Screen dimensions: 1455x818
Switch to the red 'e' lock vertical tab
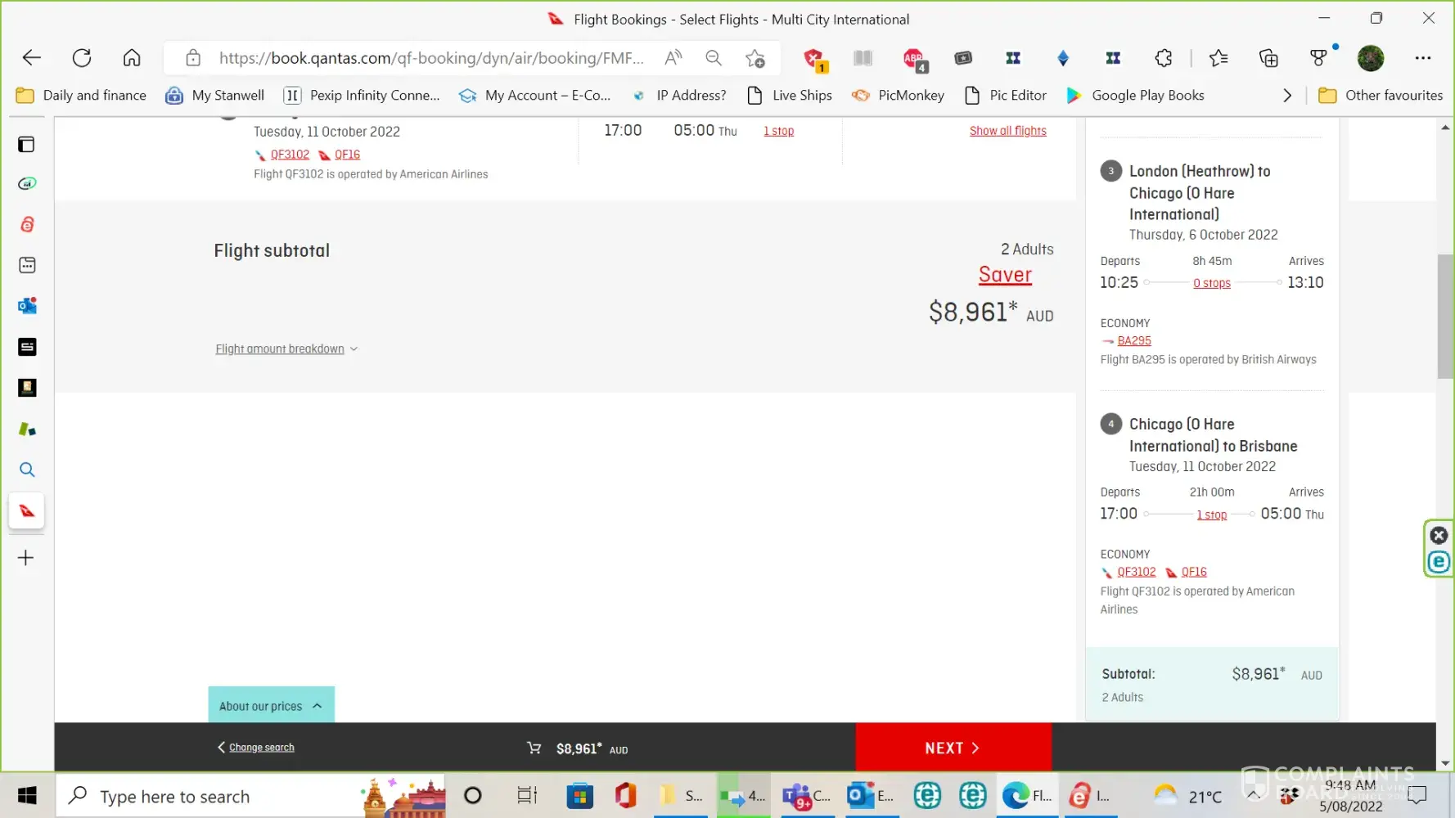pos(27,224)
